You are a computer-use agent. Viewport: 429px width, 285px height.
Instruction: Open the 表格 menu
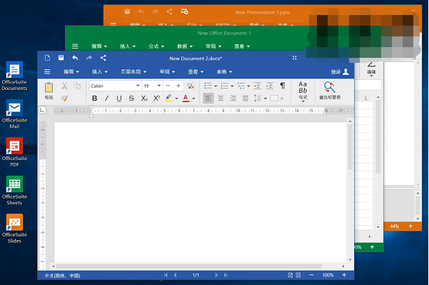click(224, 71)
